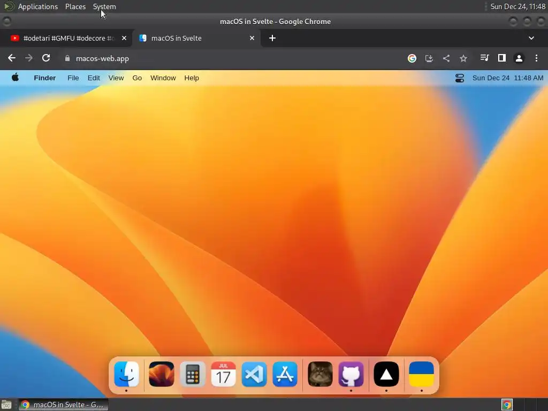Click the top panel clock Sun Dec 24
Screen dimensions: 548x411
click(x=517, y=6)
